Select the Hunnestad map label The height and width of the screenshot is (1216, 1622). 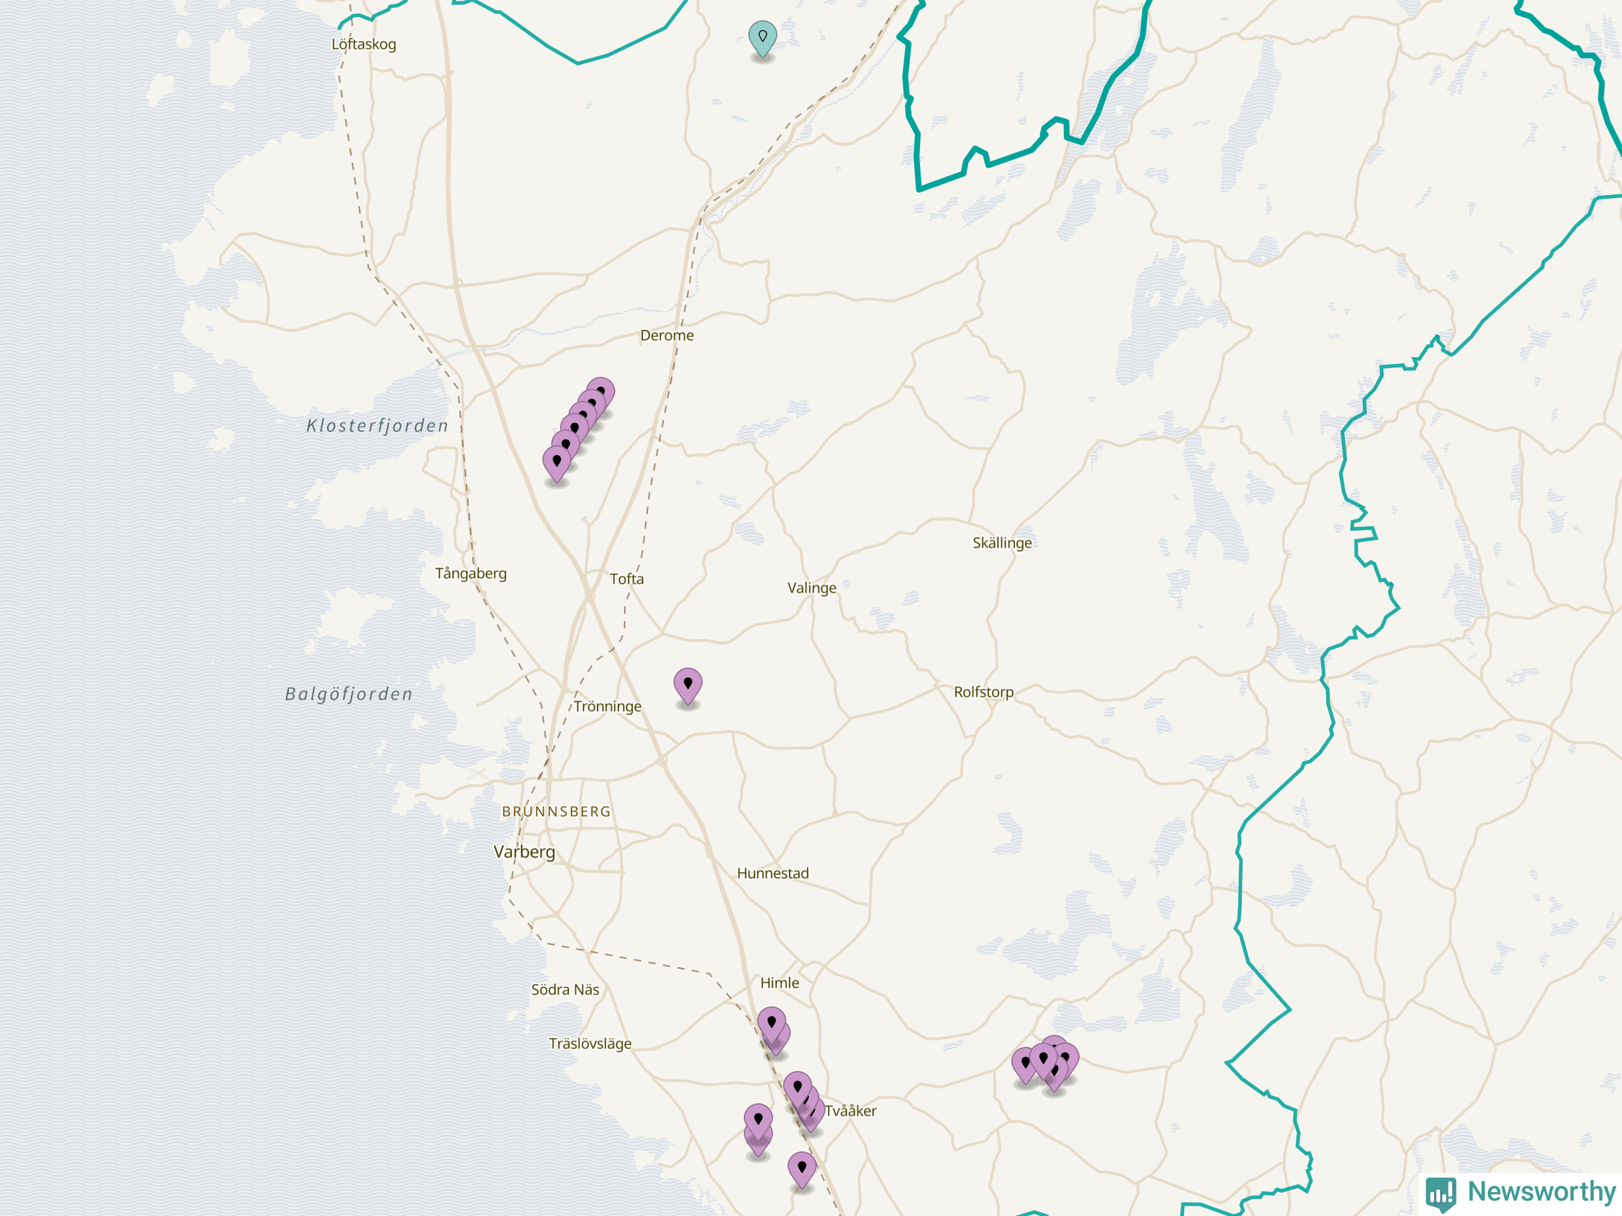point(773,874)
